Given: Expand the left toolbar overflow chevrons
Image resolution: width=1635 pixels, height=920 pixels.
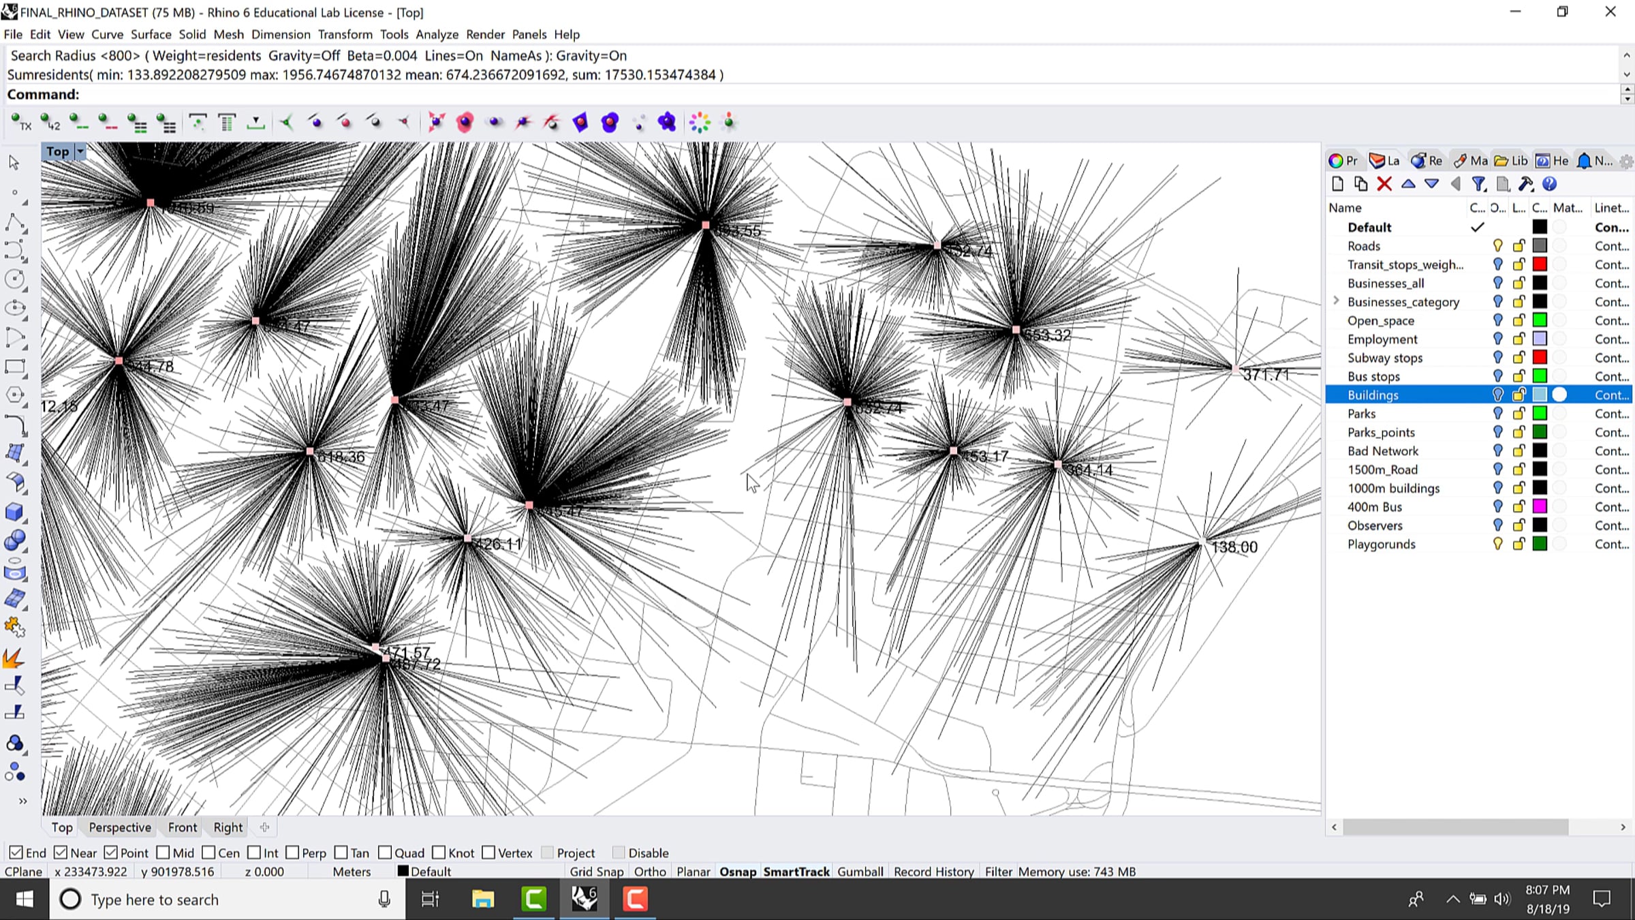Looking at the screenshot, I should point(22,801).
